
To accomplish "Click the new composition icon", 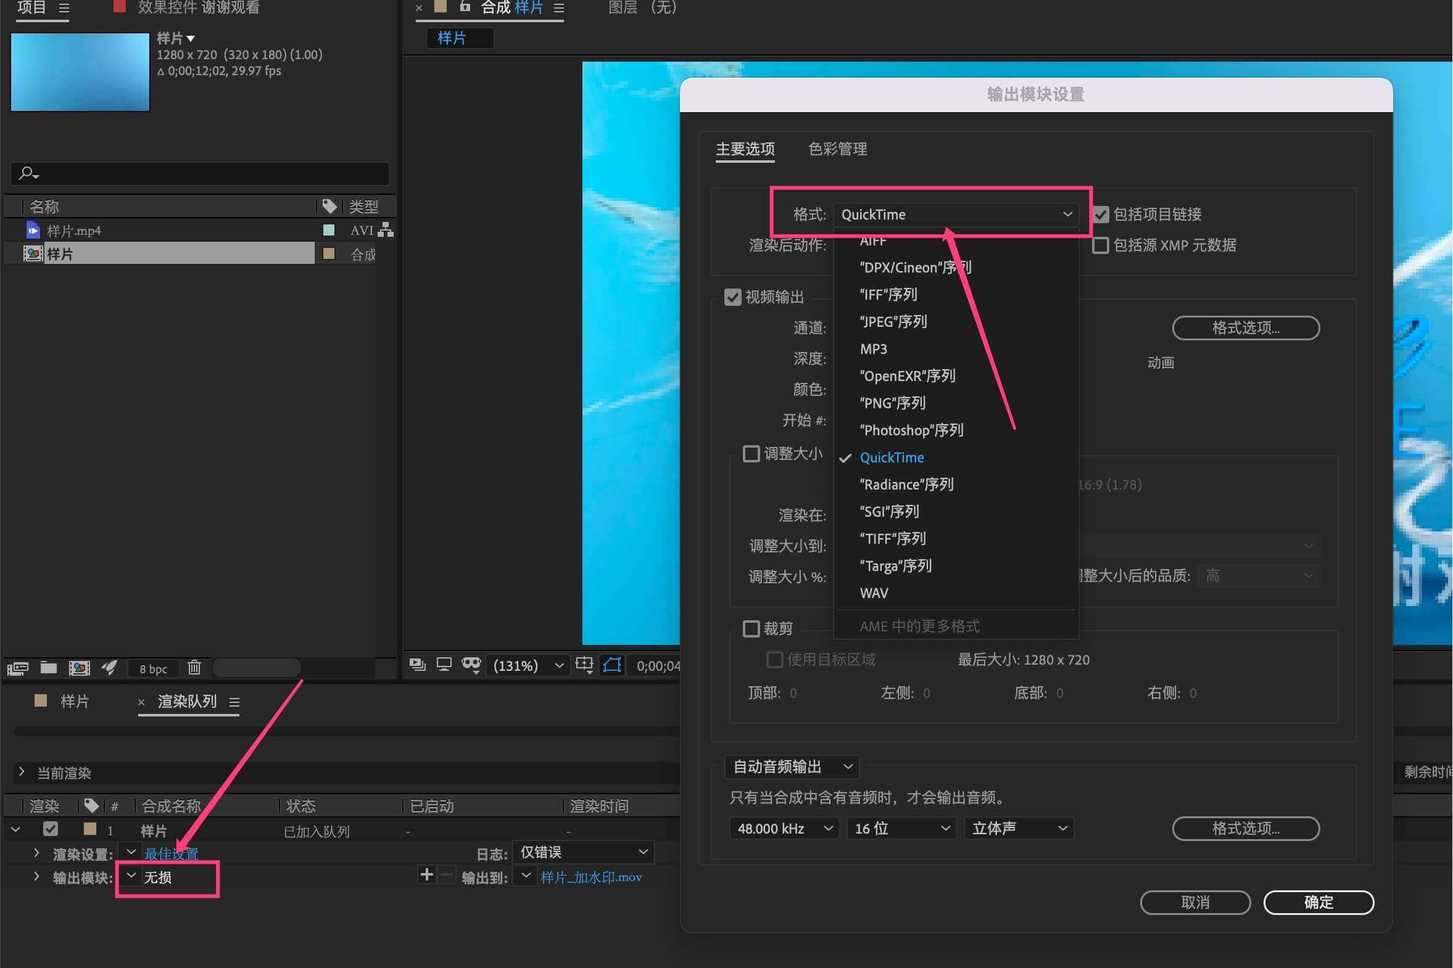I will 79,668.
